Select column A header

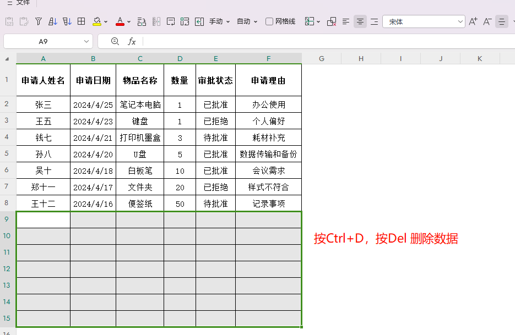point(44,58)
